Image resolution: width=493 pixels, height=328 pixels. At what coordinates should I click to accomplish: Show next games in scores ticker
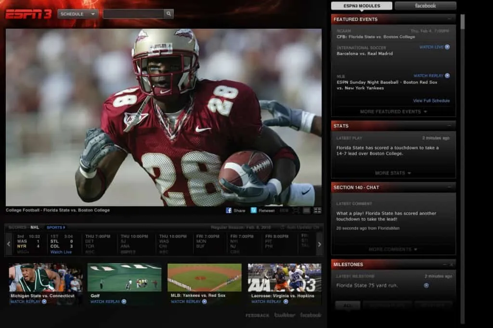319,244
